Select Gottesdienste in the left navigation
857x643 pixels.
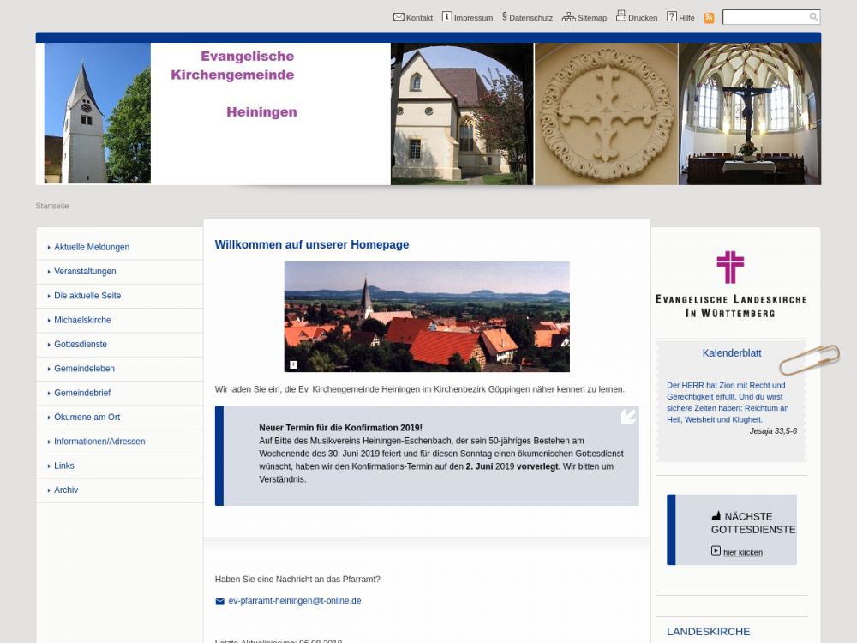(x=81, y=345)
